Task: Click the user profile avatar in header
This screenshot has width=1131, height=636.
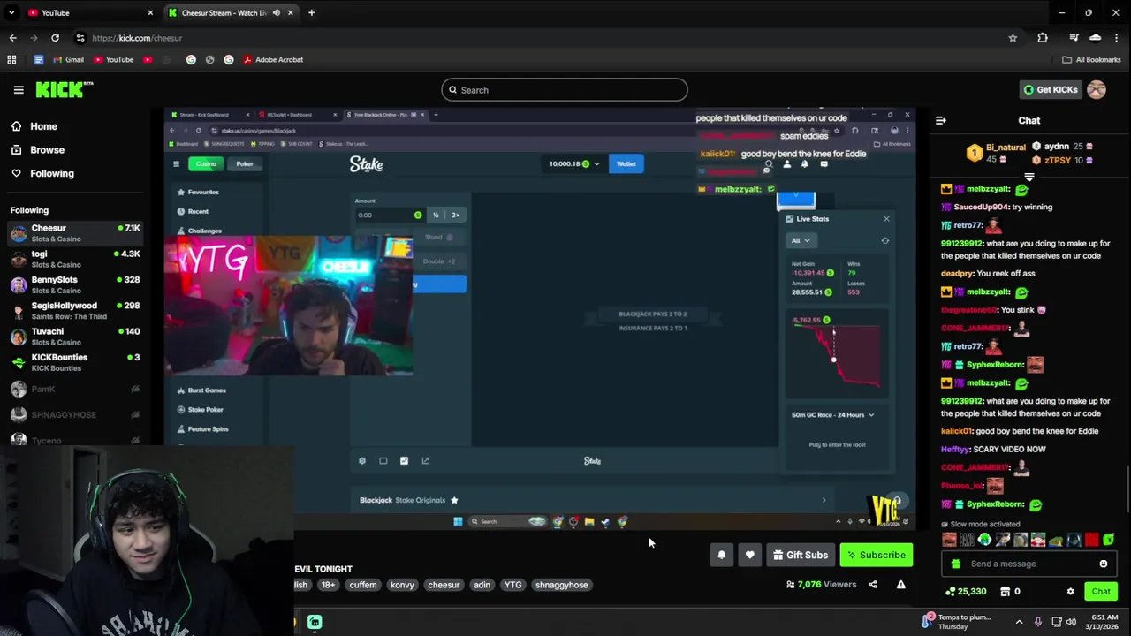Action: pos(1097,89)
